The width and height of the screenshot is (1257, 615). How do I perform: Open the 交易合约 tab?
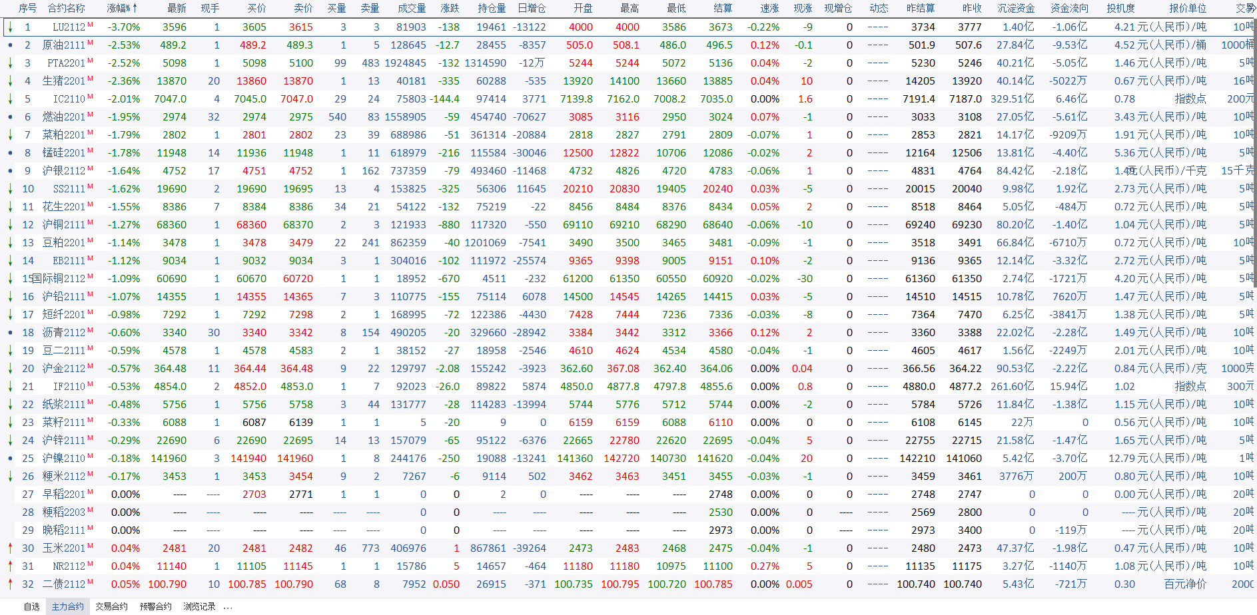[x=111, y=606]
